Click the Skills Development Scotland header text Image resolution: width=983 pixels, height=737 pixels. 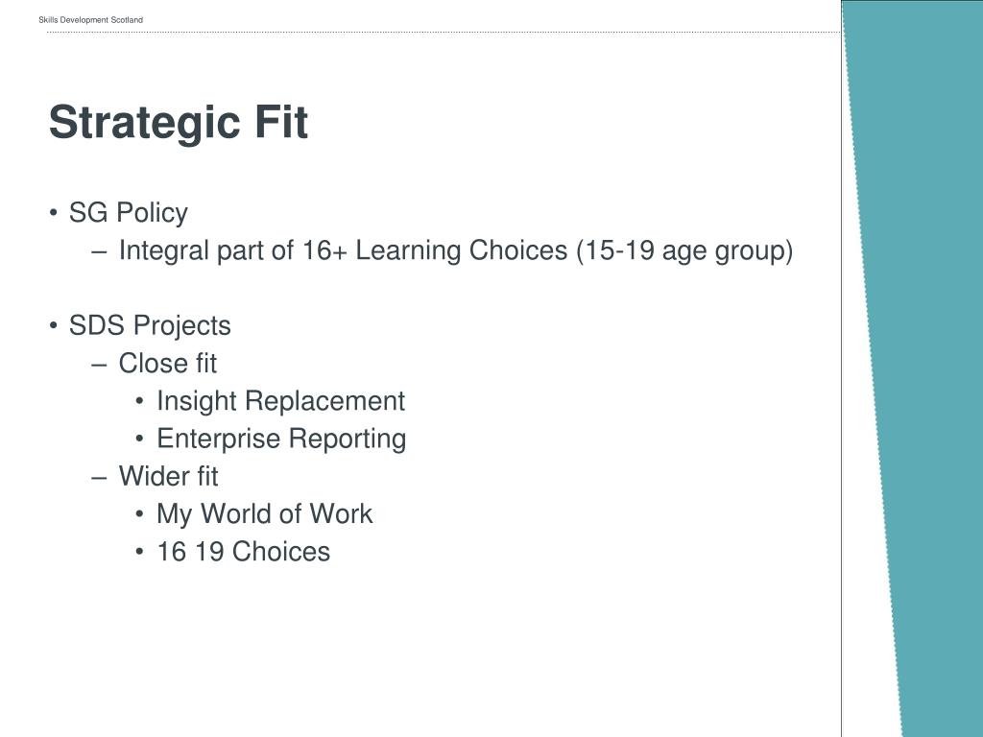pos(91,20)
